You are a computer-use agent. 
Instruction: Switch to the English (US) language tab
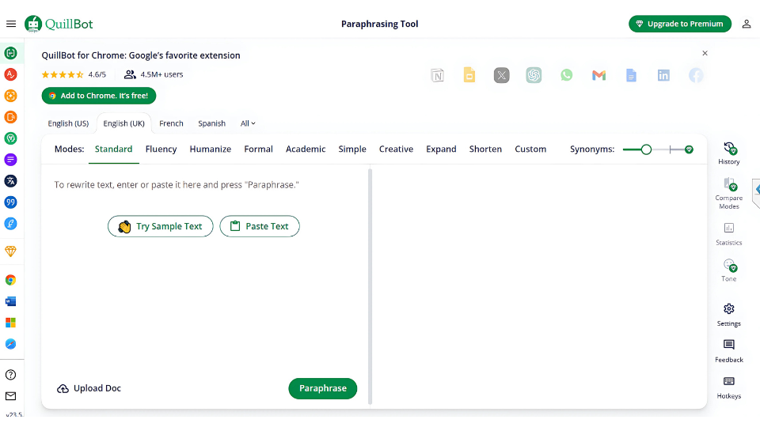pos(68,123)
